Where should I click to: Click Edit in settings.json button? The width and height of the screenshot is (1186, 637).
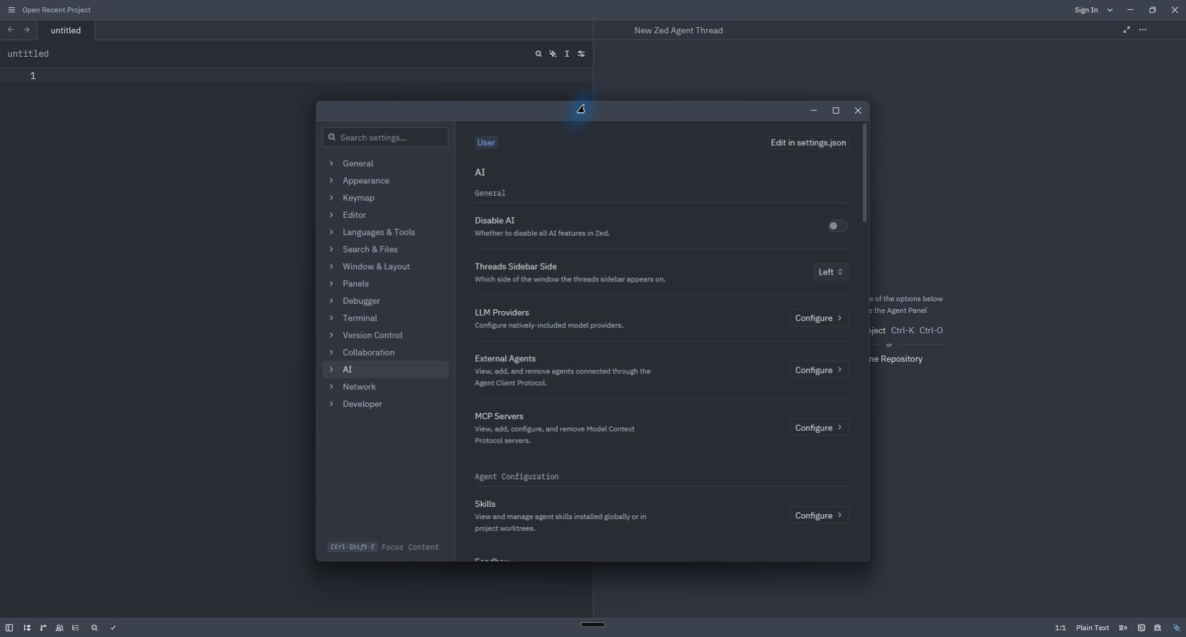pyautogui.click(x=808, y=143)
